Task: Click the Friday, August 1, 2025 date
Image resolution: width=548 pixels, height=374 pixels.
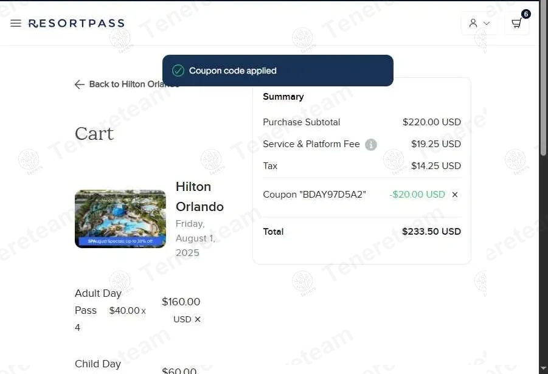Action: [195, 238]
